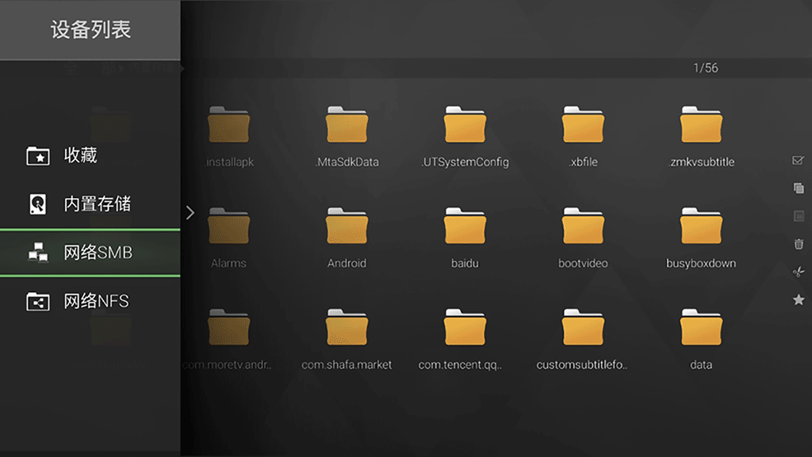Screen dimensions: 812x457
Task: Open the com.moretv.andr.. folder
Action: click(x=228, y=339)
